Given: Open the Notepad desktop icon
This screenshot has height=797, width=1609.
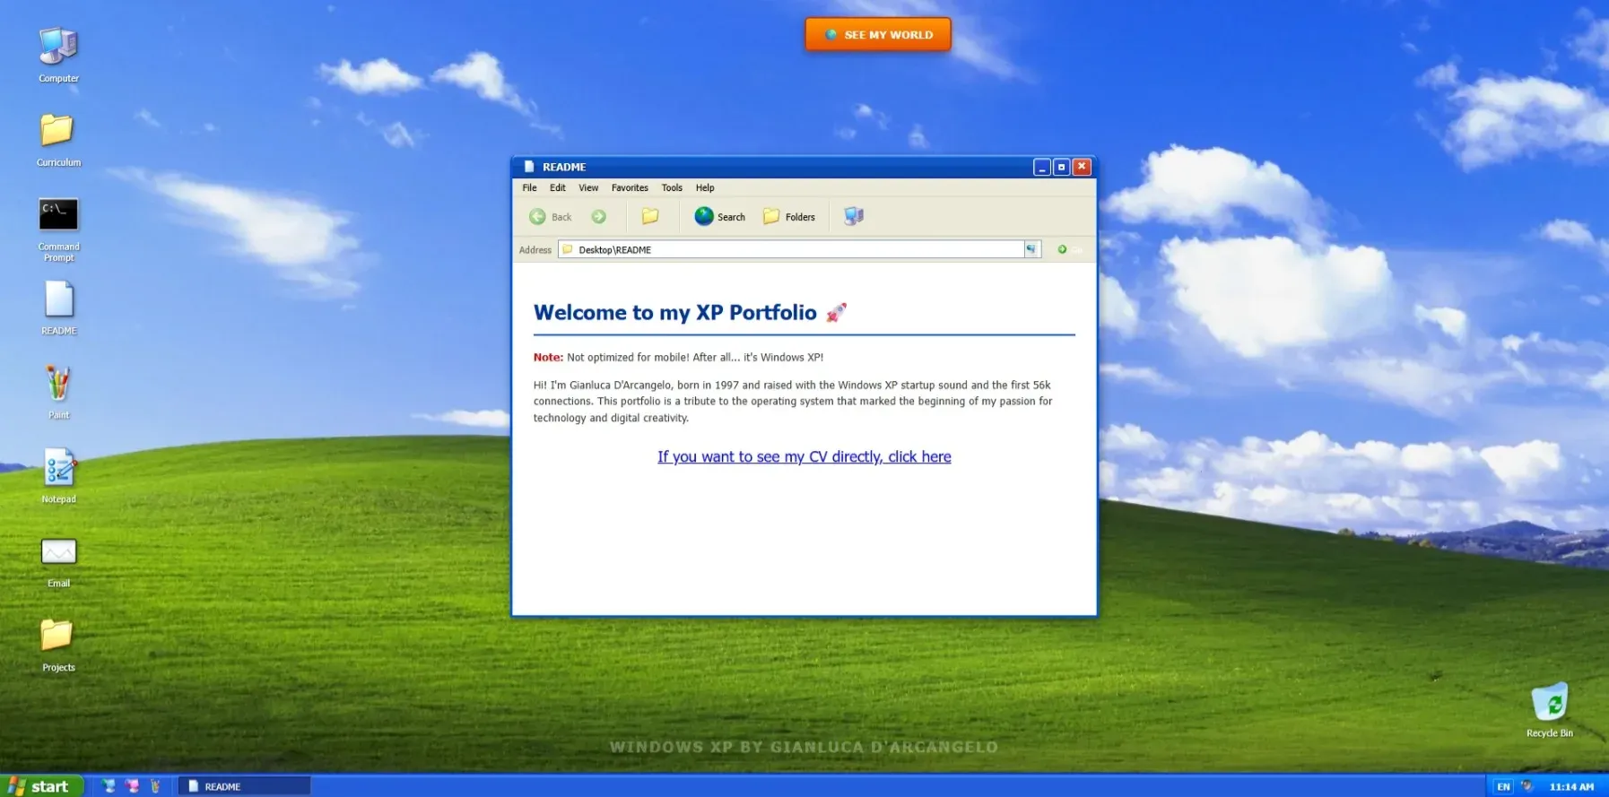Looking at the screenshot, I should (x=58, y=475).
